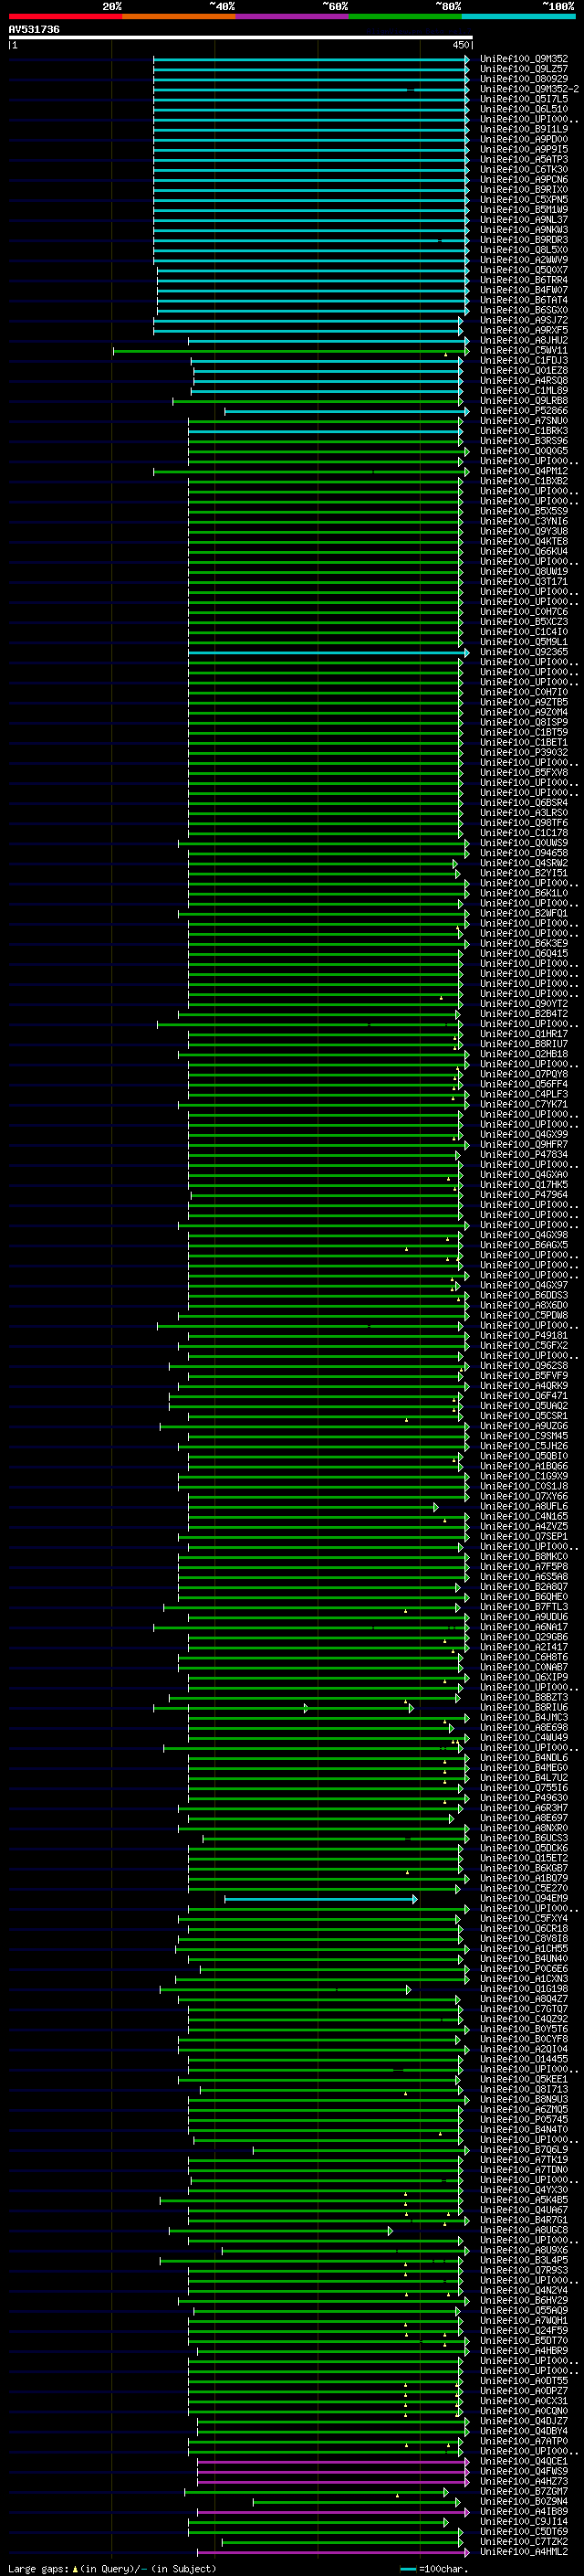Select the AV531736 query label

pos(34,29)
